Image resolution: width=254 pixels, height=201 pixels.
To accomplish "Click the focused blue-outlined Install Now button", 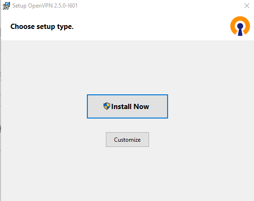I will (127, 106).
